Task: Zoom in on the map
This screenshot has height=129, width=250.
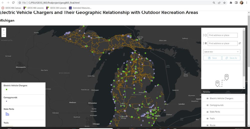Action: point(4,30)
